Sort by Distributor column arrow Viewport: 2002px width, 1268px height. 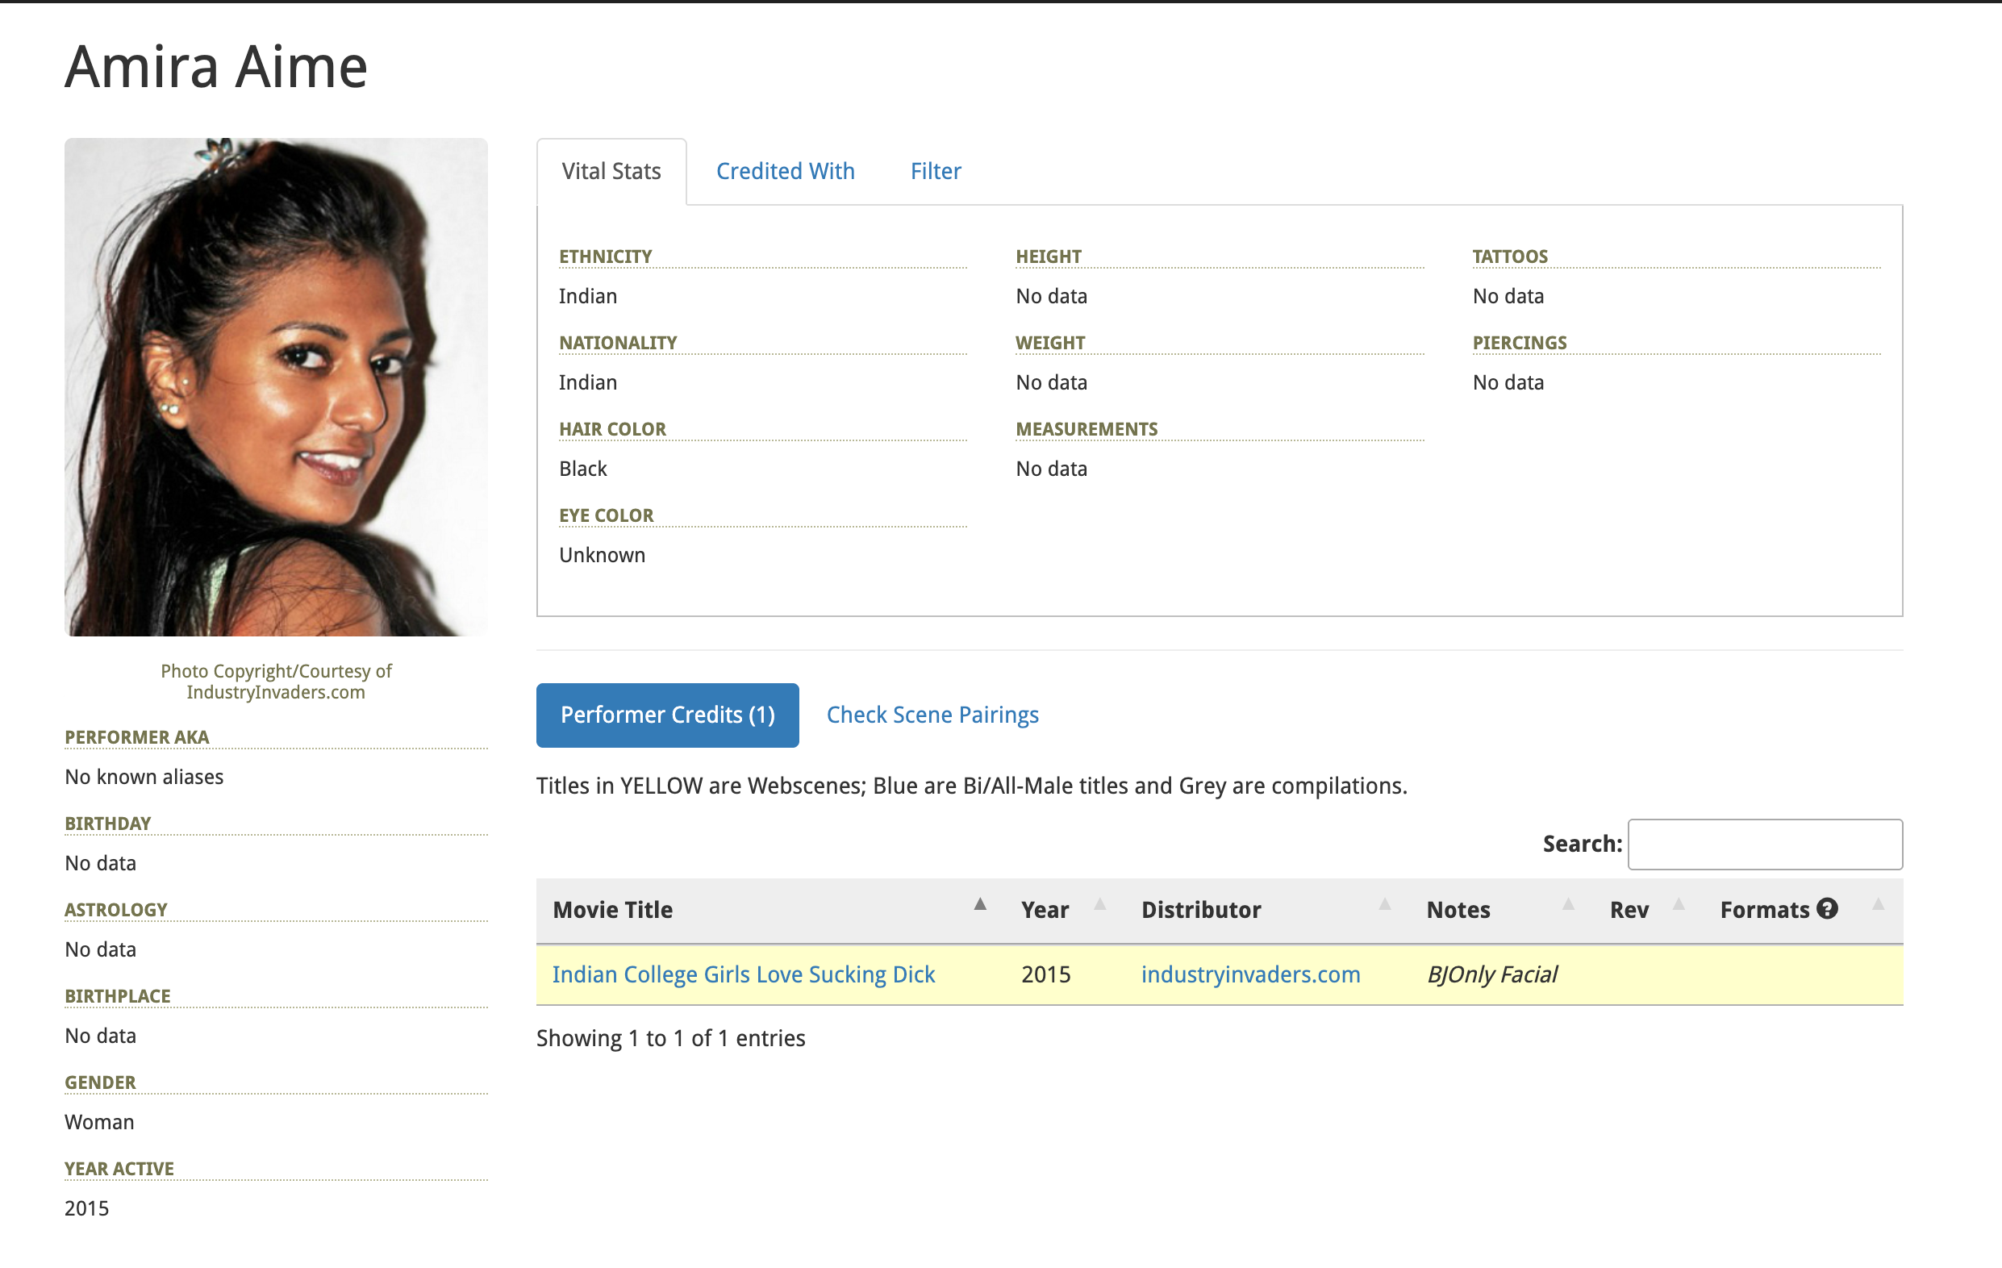1384,905
